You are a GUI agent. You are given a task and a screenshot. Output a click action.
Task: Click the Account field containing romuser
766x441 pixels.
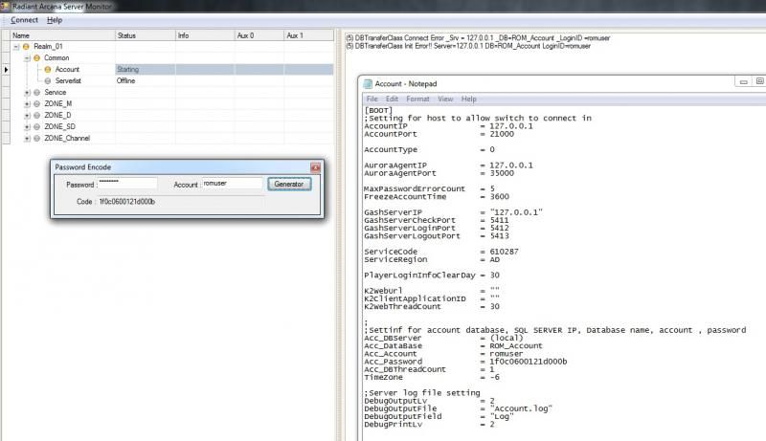pyautogui.click(x=232, y=184)
